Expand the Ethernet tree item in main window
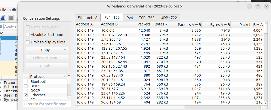The width and height of the screenshot is (271, 110). tap(1, 87)
